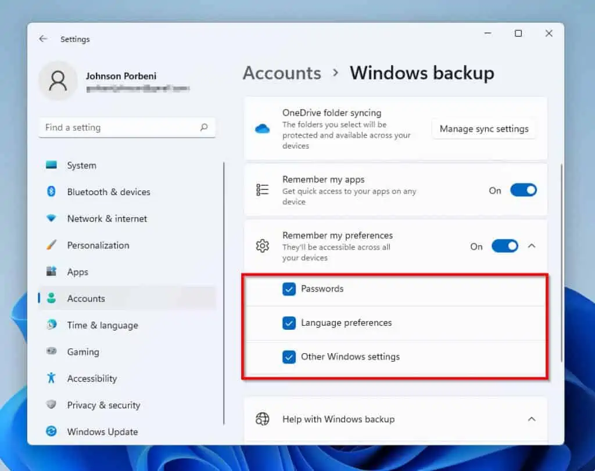Open Personalization via its brush icon
Viewport: 595px width, 471px height.
pyautogui.click(x=52, y=245)
